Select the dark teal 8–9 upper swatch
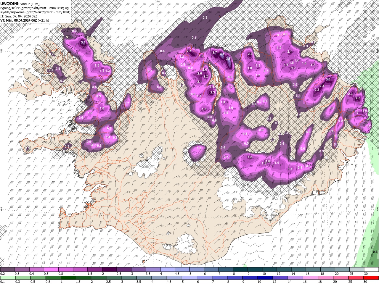Viewport: 379px width, 284px height. (x=240, y=269)
